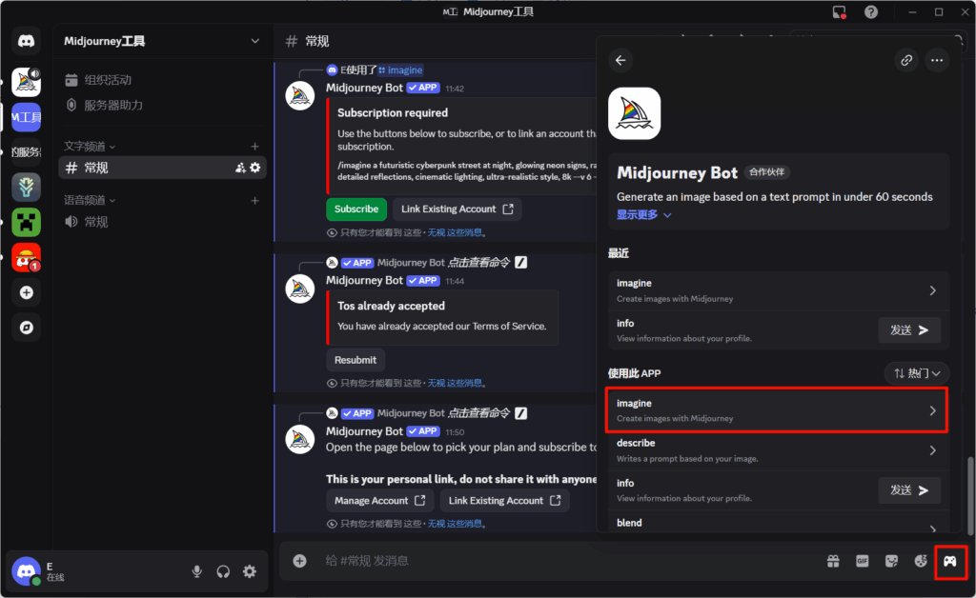The height and width of the screenshot is (598, 976).
Task: Click the imagine command link at top
Action: coord(401,70)
